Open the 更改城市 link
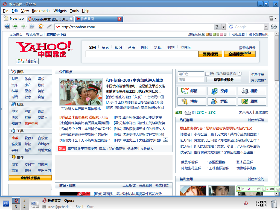 coord(262,112)
